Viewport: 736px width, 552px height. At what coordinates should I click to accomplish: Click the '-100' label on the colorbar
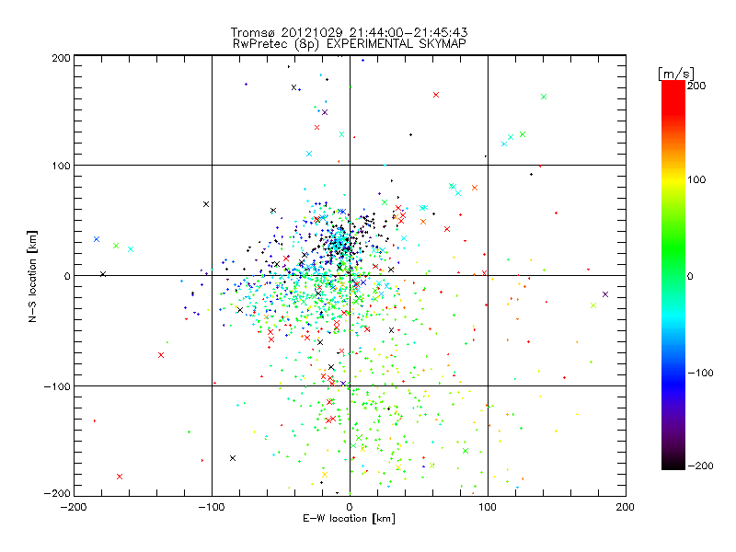pos(700,373)
